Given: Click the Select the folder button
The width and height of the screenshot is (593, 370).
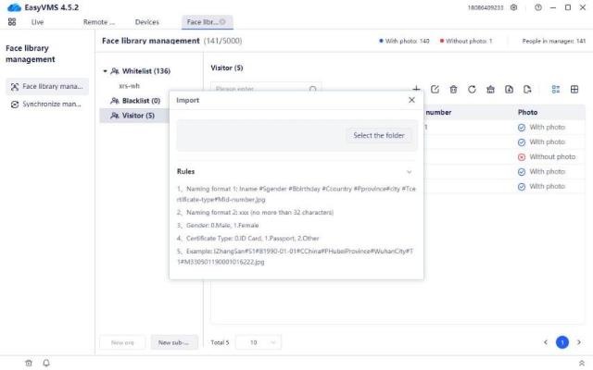Looking at the screenshot, I should point(379,136).
